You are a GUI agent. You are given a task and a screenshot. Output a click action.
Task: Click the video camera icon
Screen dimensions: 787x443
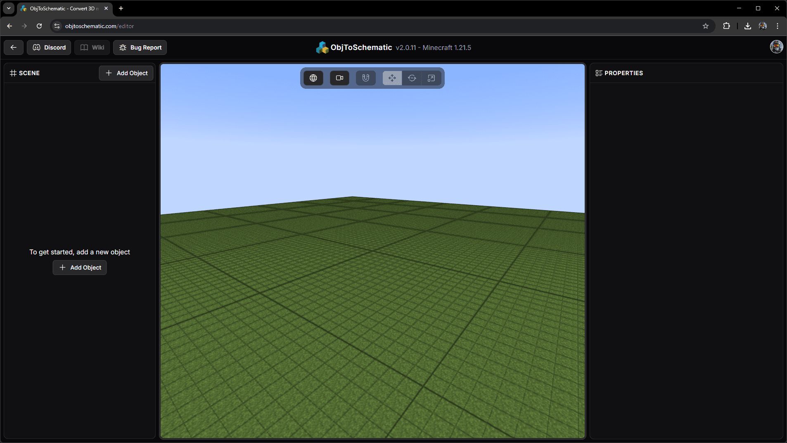pos(339,78)
